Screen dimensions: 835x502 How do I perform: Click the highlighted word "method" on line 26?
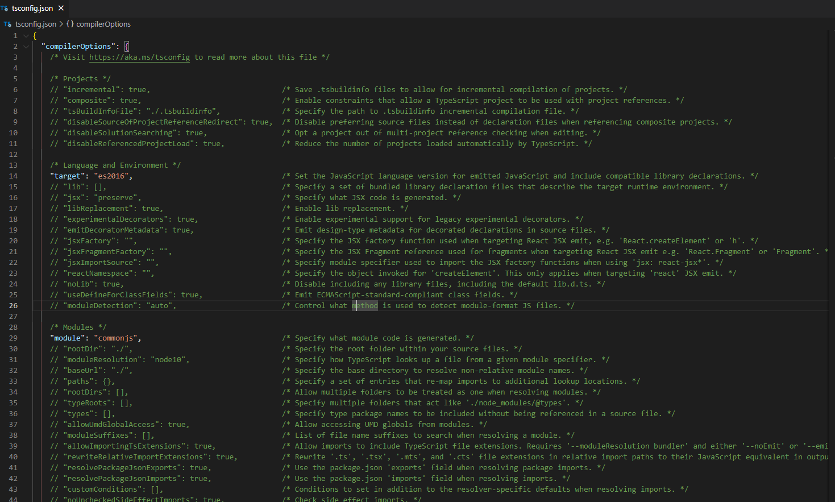[x=365, y=306]
